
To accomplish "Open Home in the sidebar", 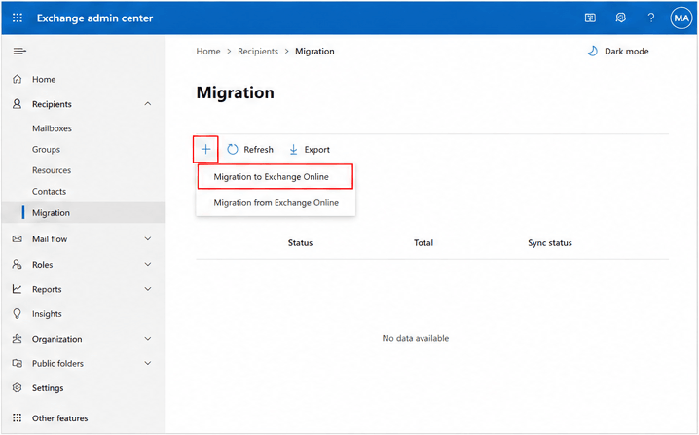I will 44,80.
